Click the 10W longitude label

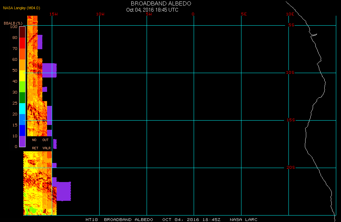(100, 14)
